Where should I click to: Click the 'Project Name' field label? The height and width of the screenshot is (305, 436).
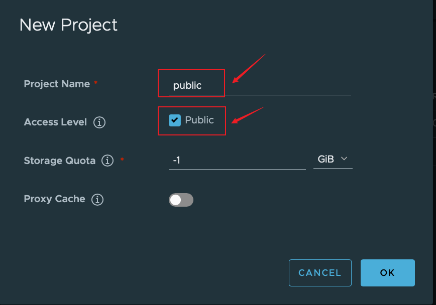(x=57, y=84)
